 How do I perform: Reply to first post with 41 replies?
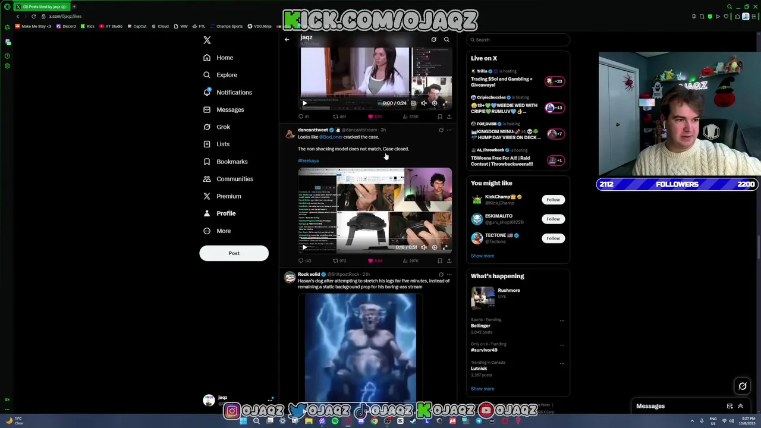[303, 117]
